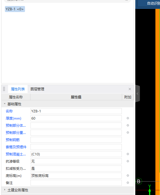
Task: Click the 名称 property label
Action: (x=9, y=111)
